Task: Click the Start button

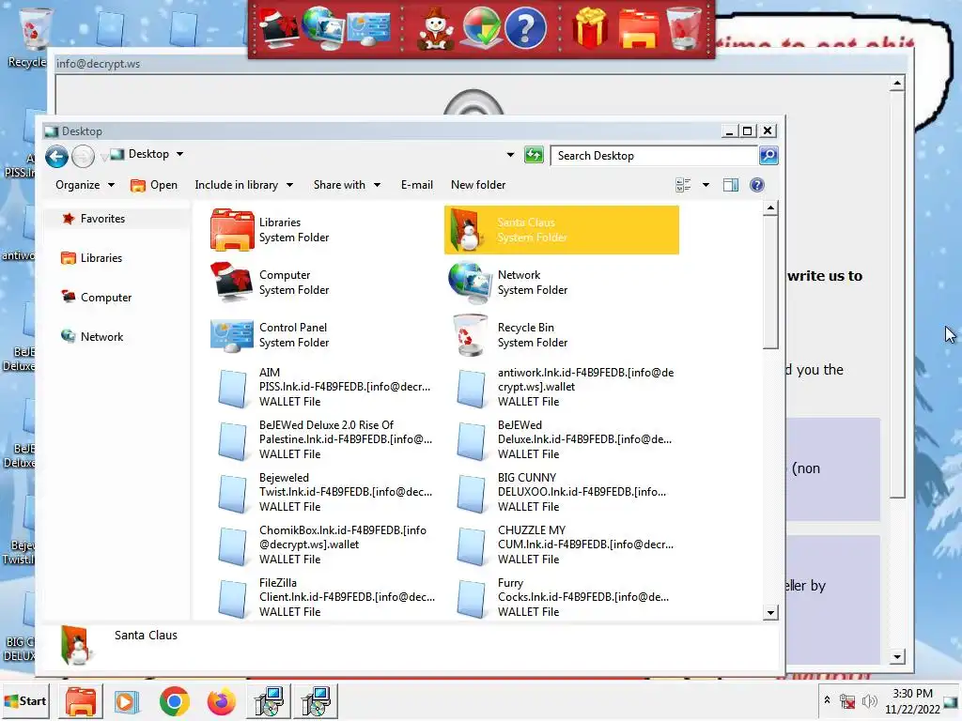Action: click(25, 701)
